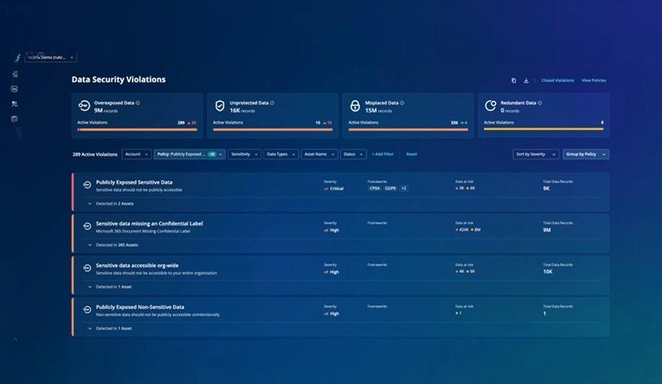This screenshot has width=662, height=384.
Task: Click the Overexposed Data key icon
Action: pyautogui.click(x=84, y=106)
